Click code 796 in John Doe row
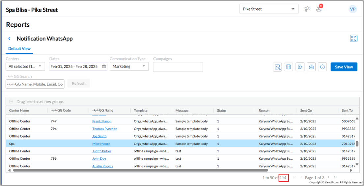Image resolution: width=364 pixels, height=186 pixels. pyautogui.click(x=53, y=159)
